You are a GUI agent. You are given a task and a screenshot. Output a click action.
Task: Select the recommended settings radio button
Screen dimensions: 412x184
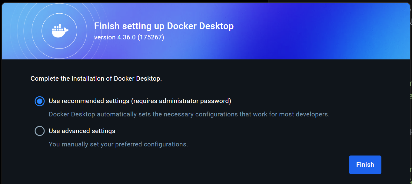coord(40,101)
